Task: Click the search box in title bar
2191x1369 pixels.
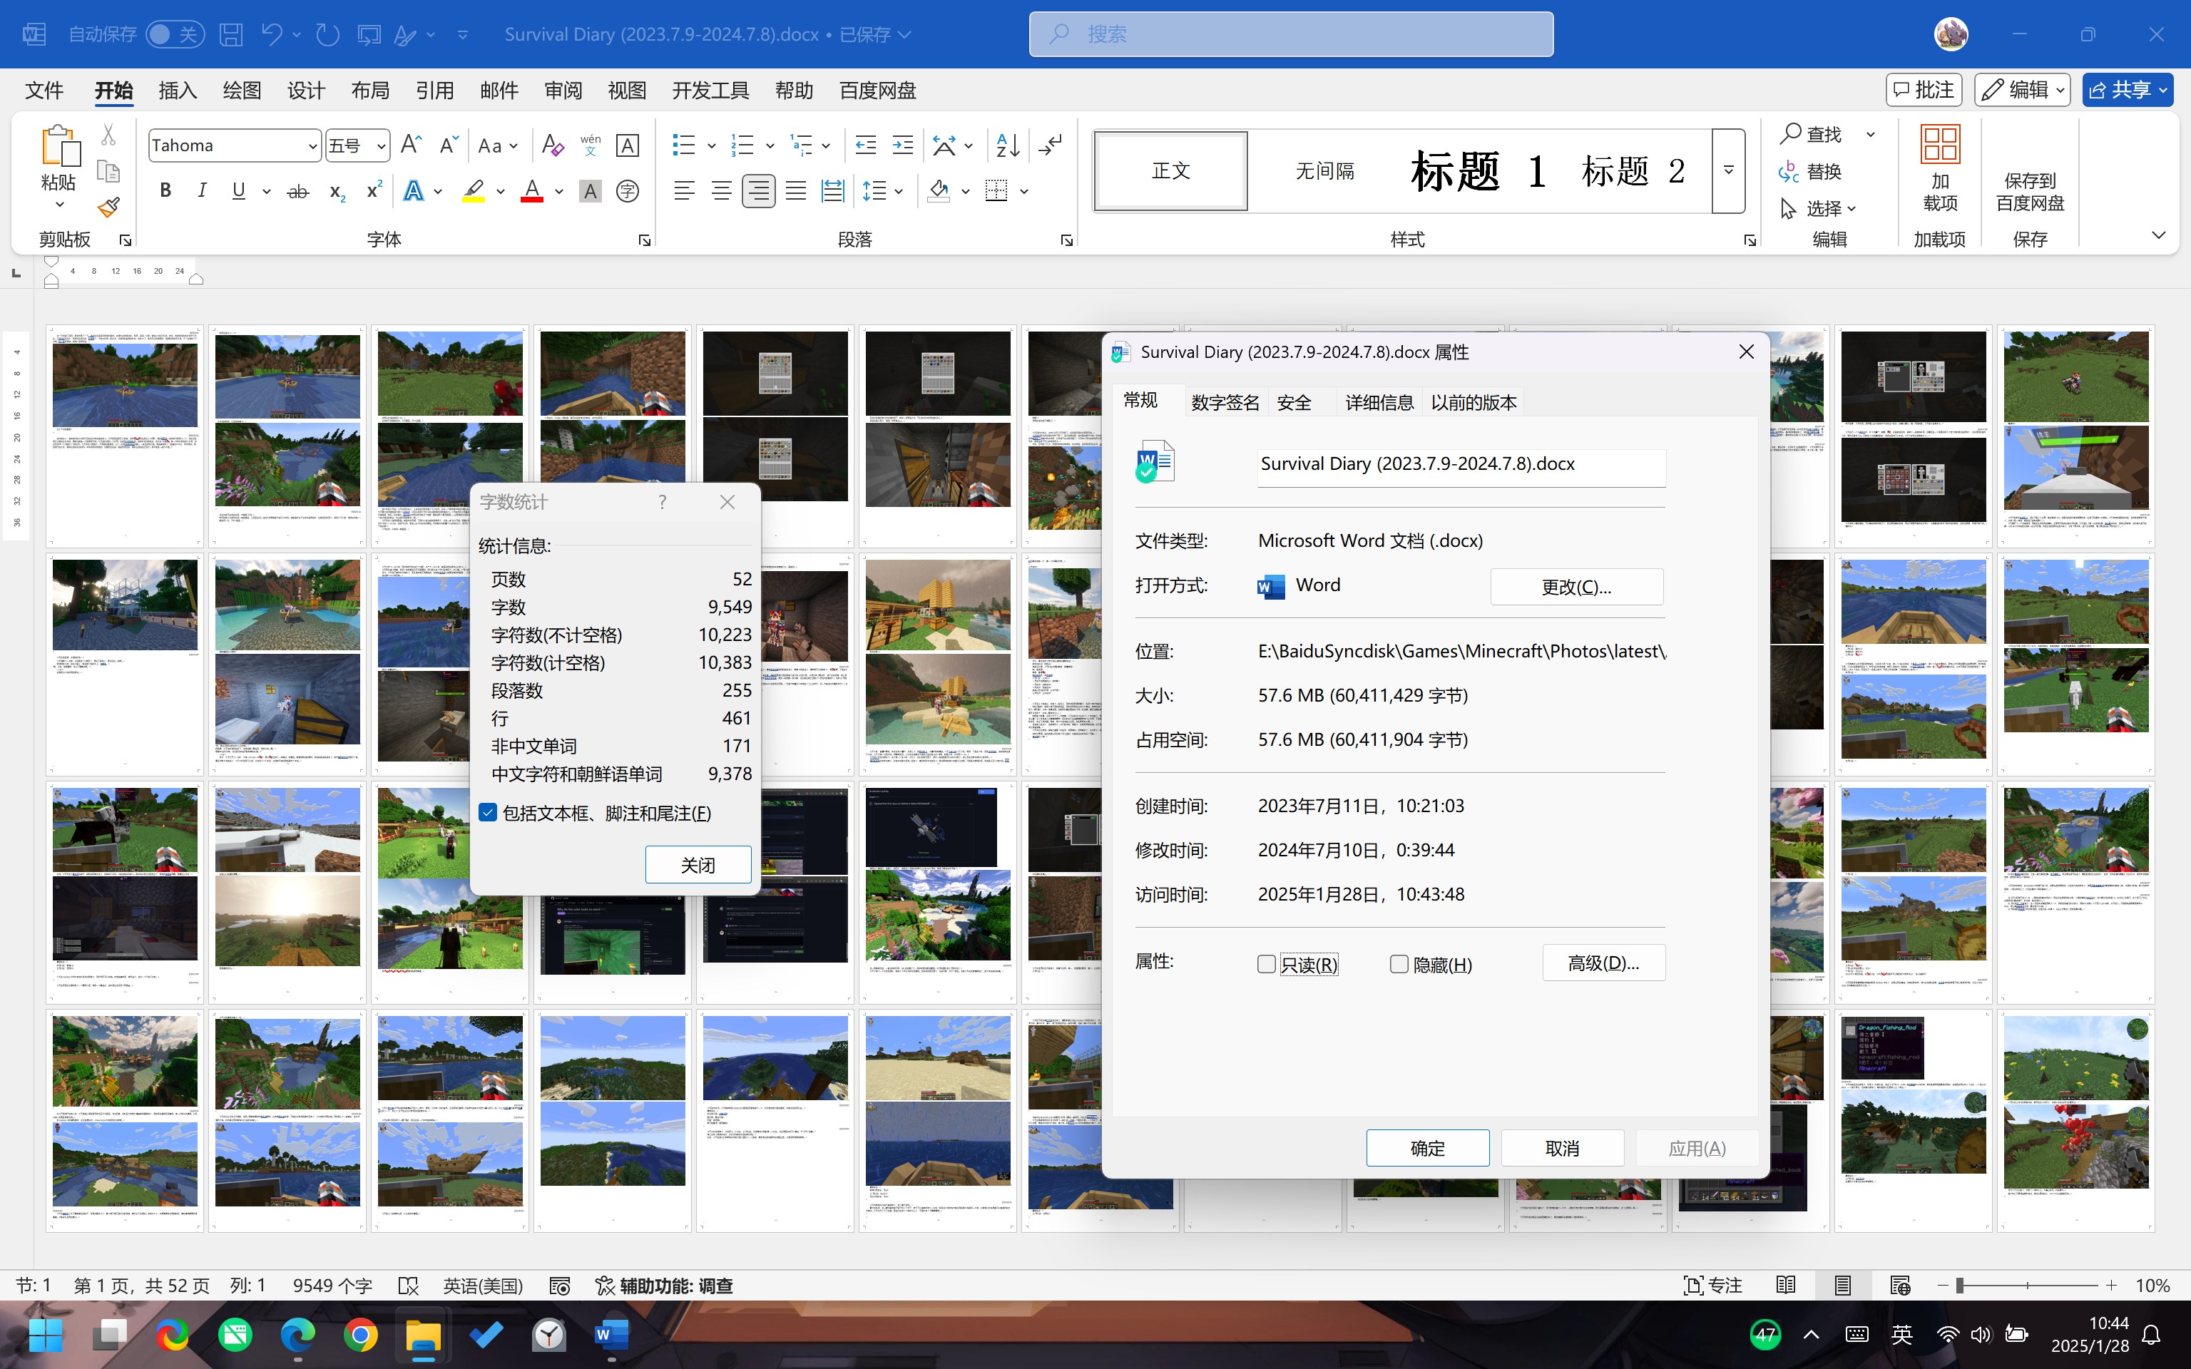Action: tap(1291, 34)
